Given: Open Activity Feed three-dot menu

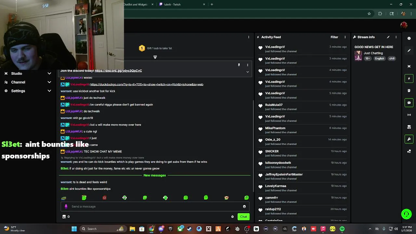Looking at the screenshot, I should [345, 37].
